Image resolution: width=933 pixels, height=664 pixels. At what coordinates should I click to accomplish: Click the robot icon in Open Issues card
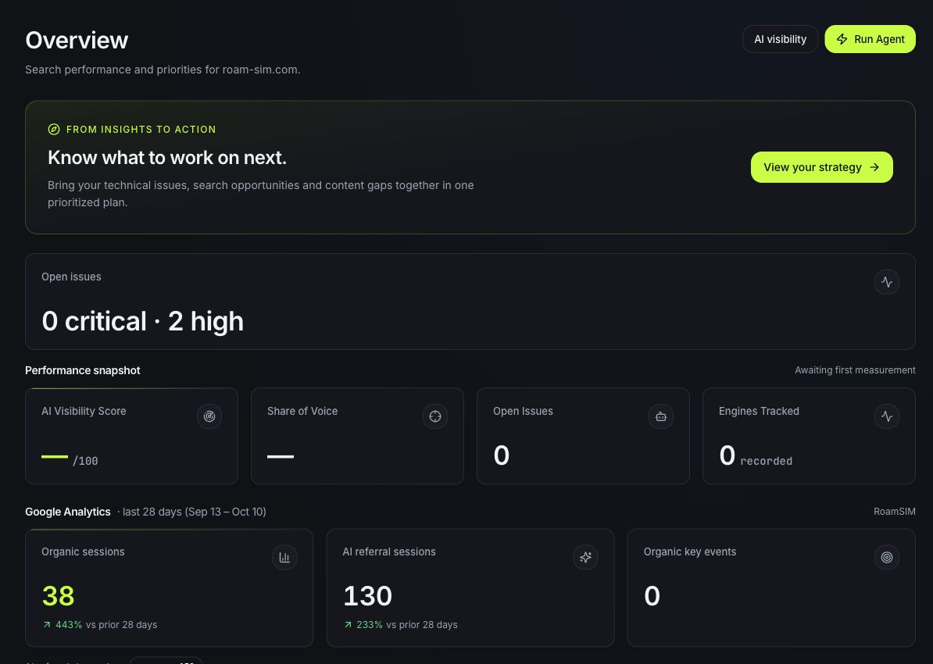coord(661,416)
